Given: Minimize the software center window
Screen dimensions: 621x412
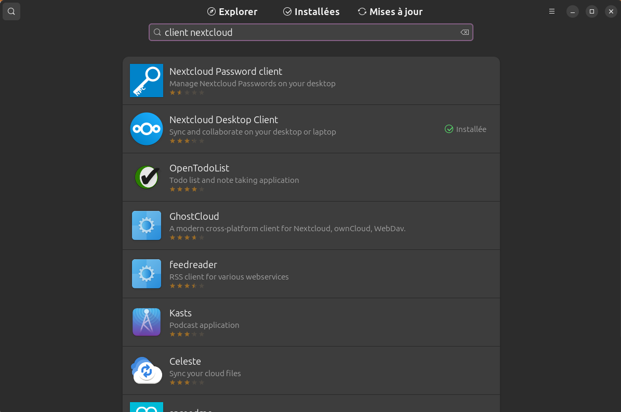Looking at the screenshot, I should (572, 11).
